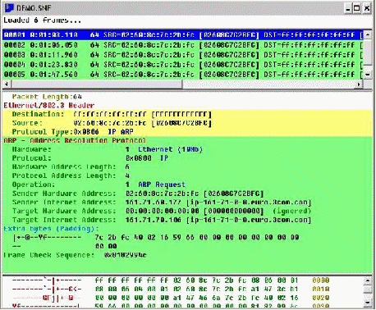Click frame list horizontal scroll right arrow

[x=359, y=84]
